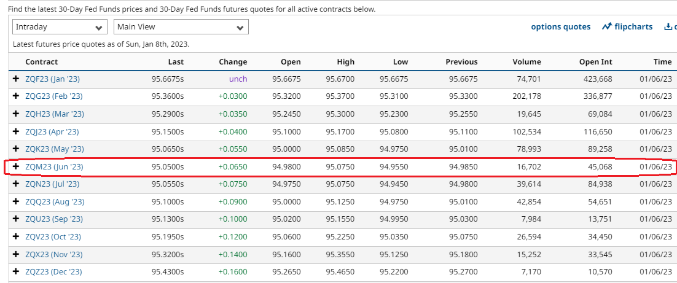
Task: Click plus icon beside ZQU23 (Sep '23)
Action: pyautogui.click(x=16, y=219)
